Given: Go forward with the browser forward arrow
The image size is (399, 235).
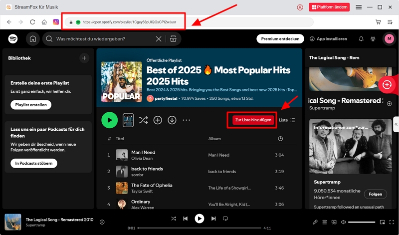Looking at the screenshot, I should 21,22.
